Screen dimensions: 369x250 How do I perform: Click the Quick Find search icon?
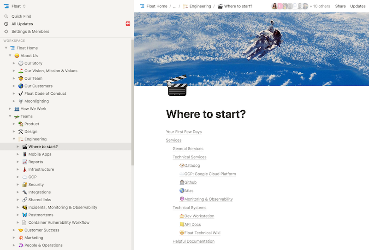coord(6,16)
